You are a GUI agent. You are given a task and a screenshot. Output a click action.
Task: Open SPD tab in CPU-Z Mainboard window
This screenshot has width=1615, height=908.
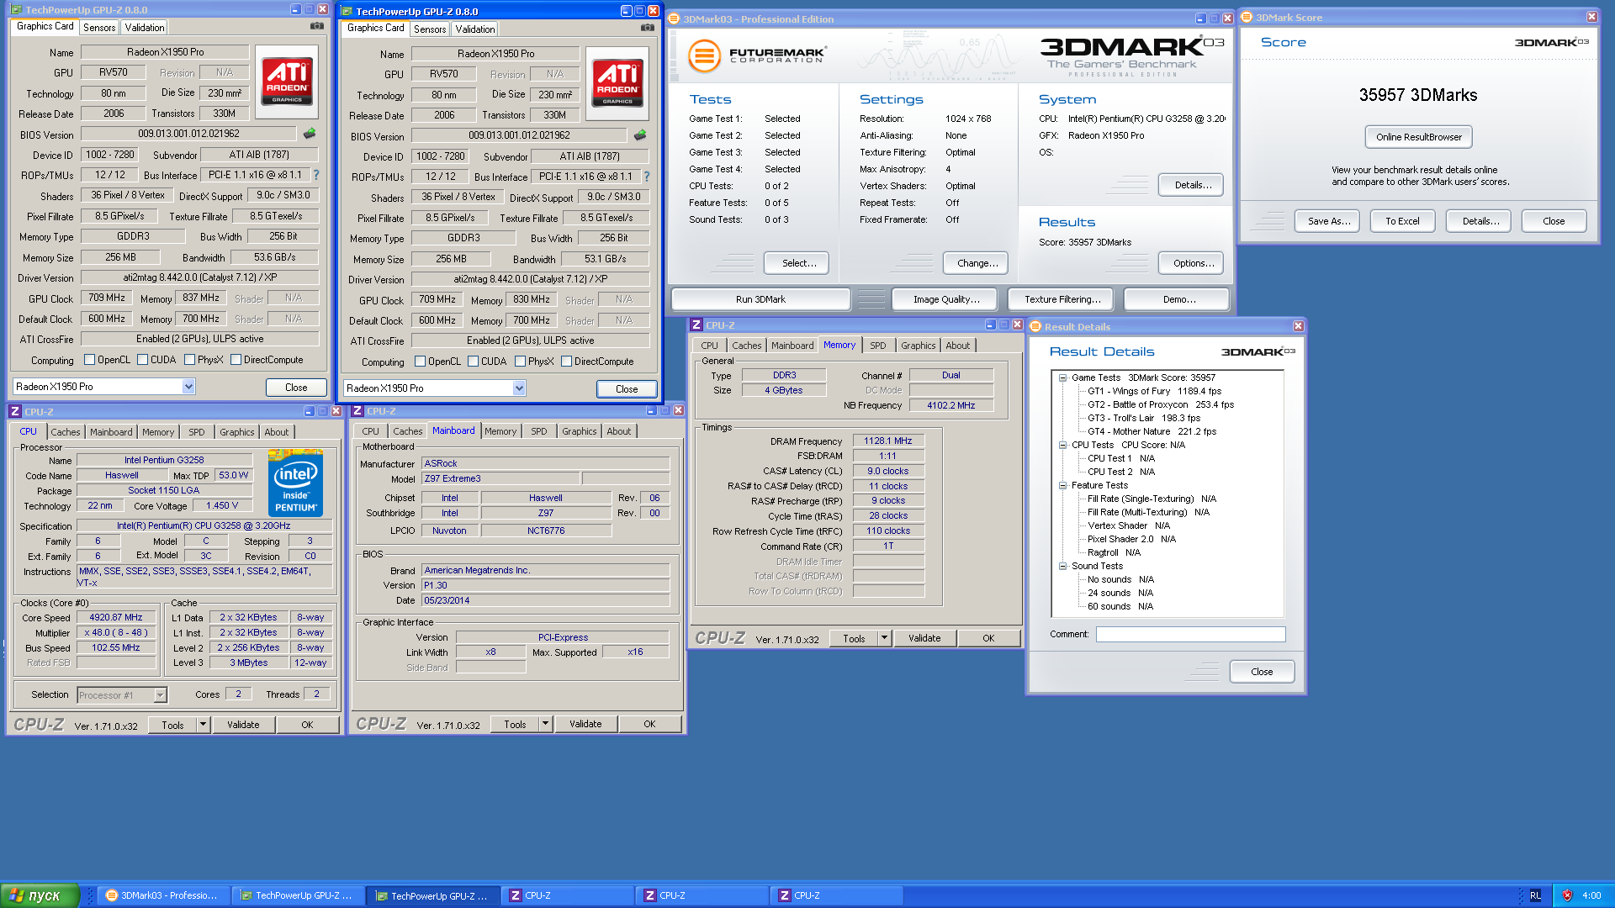539,431
